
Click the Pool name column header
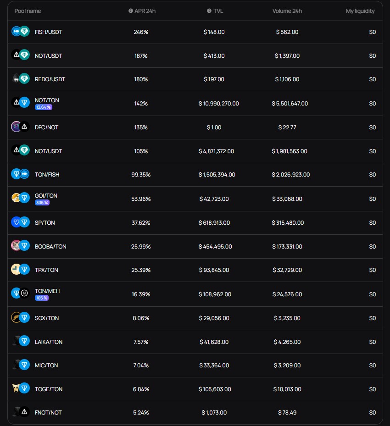[x=28, y=11]
